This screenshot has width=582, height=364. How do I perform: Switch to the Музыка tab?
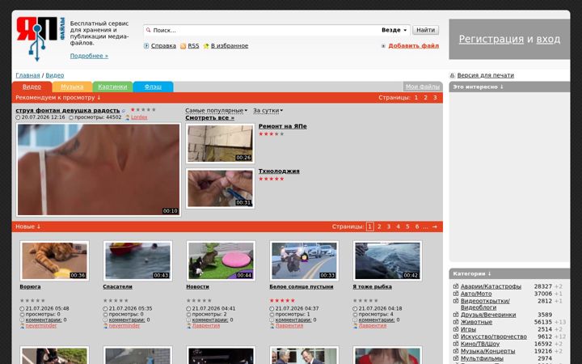point(72,87)
